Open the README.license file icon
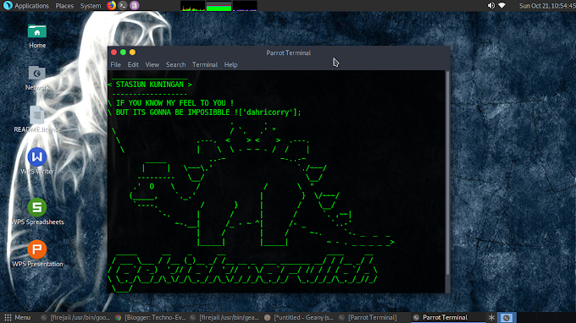This screenshot has width=576, height=323. (37, 119)
